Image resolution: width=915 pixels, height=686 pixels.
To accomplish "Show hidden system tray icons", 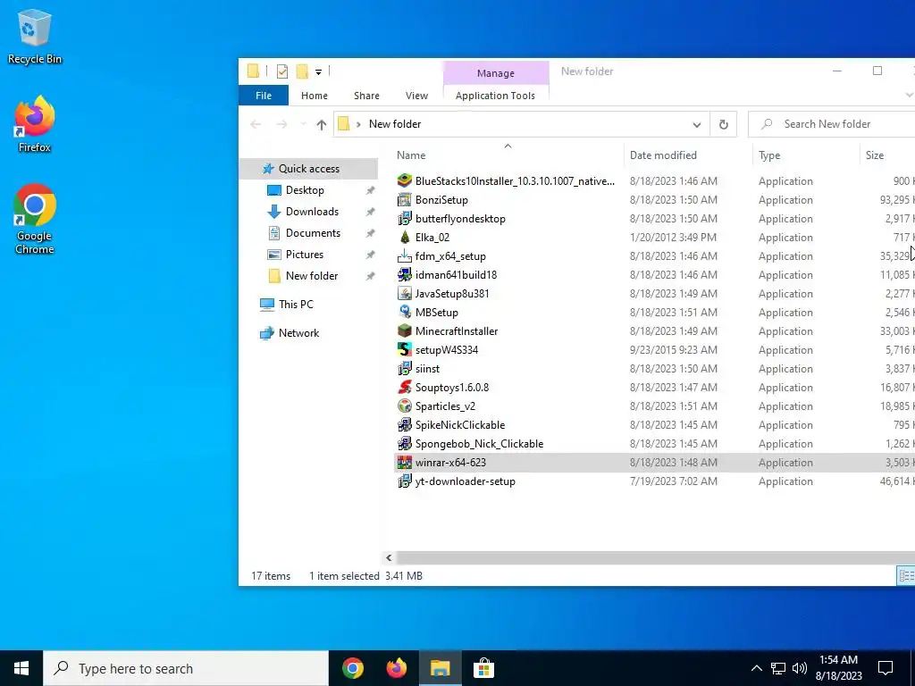I will (x=756, y=668).
